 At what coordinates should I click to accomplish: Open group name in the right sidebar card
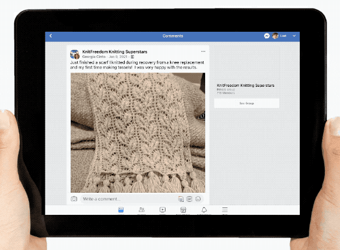pyautogui.click(x=245, y=85)
